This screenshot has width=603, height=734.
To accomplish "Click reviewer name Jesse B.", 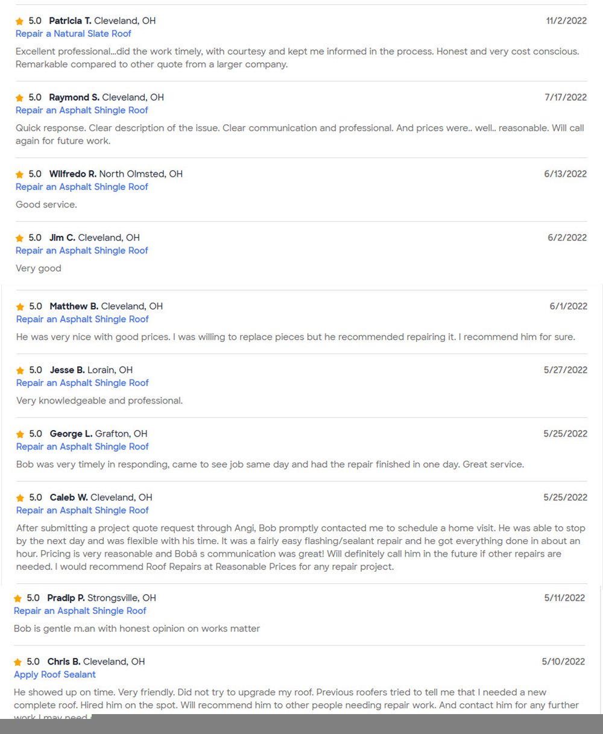I will (x=67, y=370).
